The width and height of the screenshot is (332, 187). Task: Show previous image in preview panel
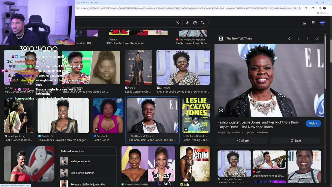[x=289, y=38]
